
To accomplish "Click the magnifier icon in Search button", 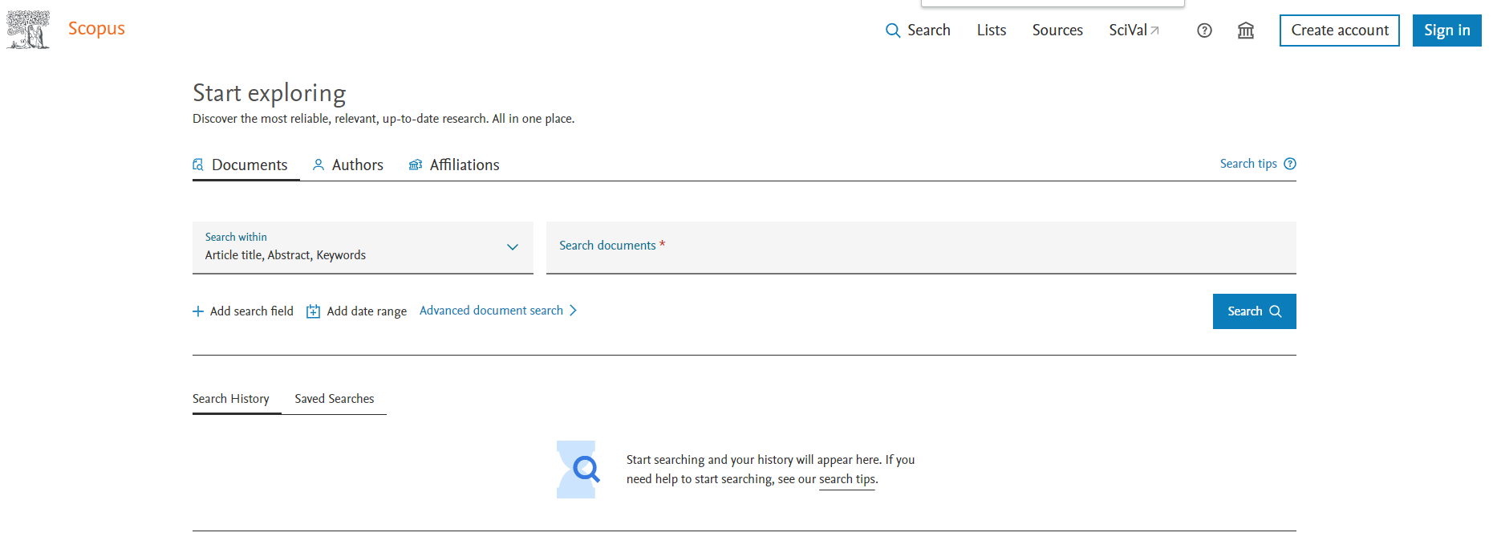I will (1276, 311).
